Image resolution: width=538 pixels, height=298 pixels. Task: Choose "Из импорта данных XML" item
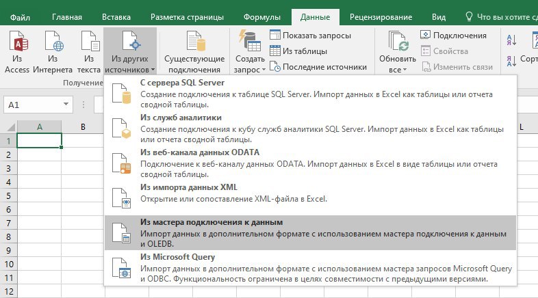coord(310,198)
